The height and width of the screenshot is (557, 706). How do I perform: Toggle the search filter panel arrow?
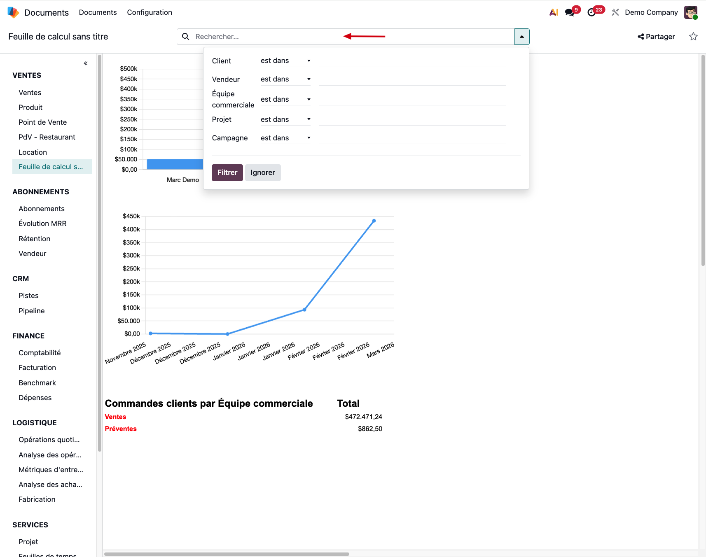[521, 37]
